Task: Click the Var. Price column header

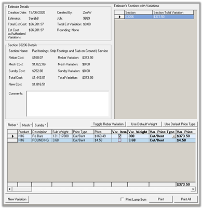Action: coord(186,132)
